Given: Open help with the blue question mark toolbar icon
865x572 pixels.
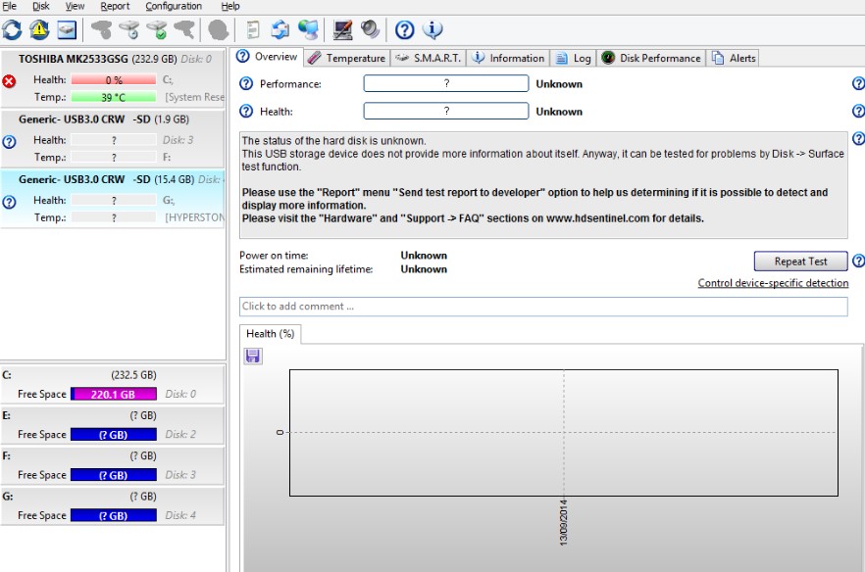Looking at the screenshot, I should point(404,29).
